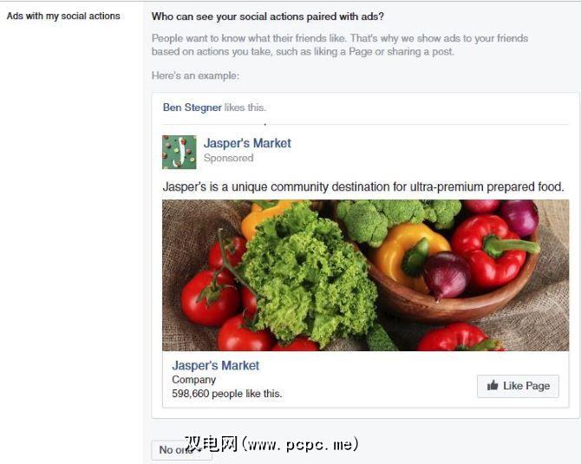Image resolution: width=581 pixels, height=464 pixels.
Task: Click the Company category label
Action: pos(193,380)
